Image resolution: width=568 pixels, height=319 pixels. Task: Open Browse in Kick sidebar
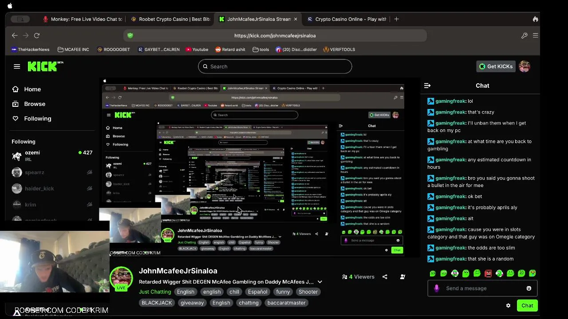pos(29,104)
